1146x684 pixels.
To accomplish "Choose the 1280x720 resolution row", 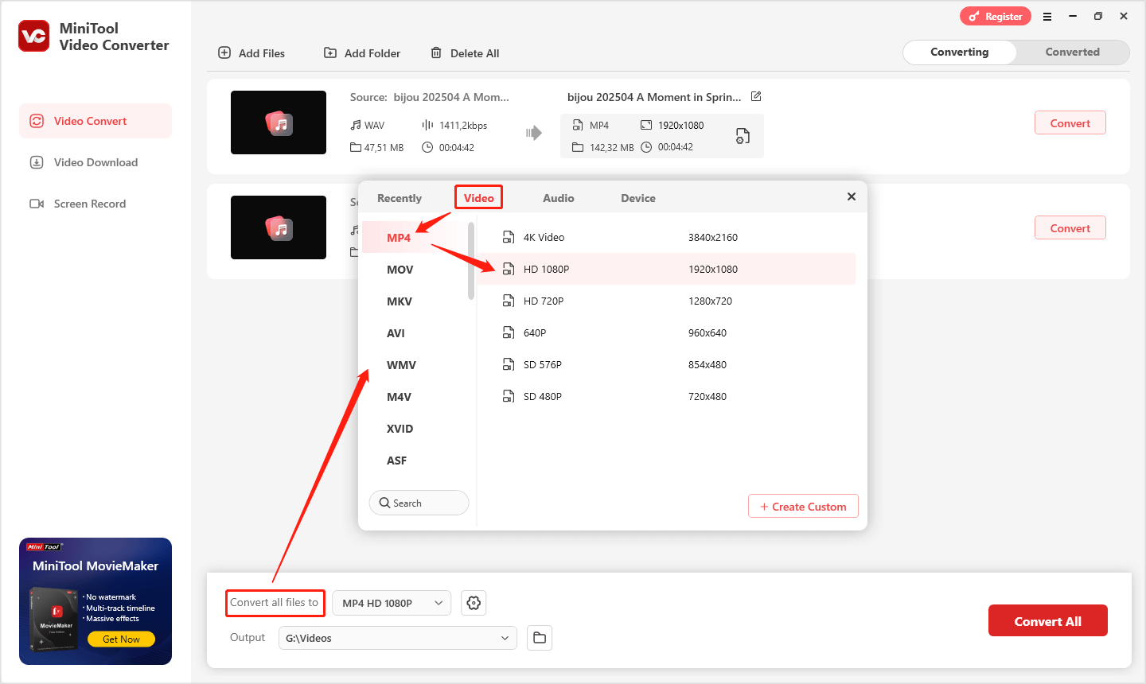I will 667,301.
